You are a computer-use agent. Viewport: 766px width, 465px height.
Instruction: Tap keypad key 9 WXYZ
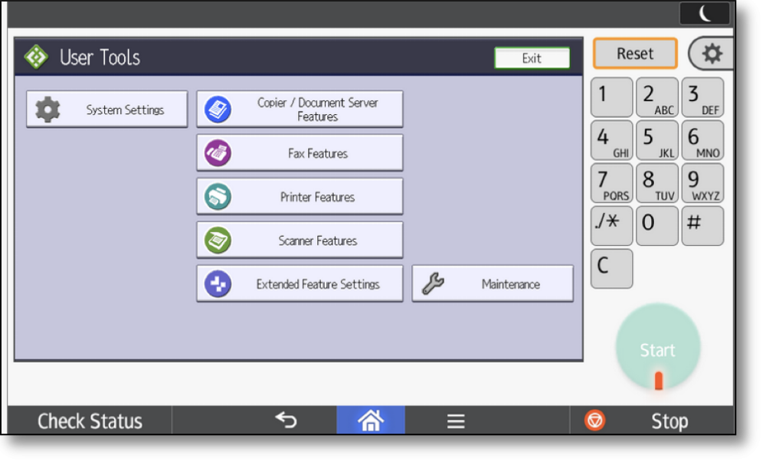click(702, 183)
